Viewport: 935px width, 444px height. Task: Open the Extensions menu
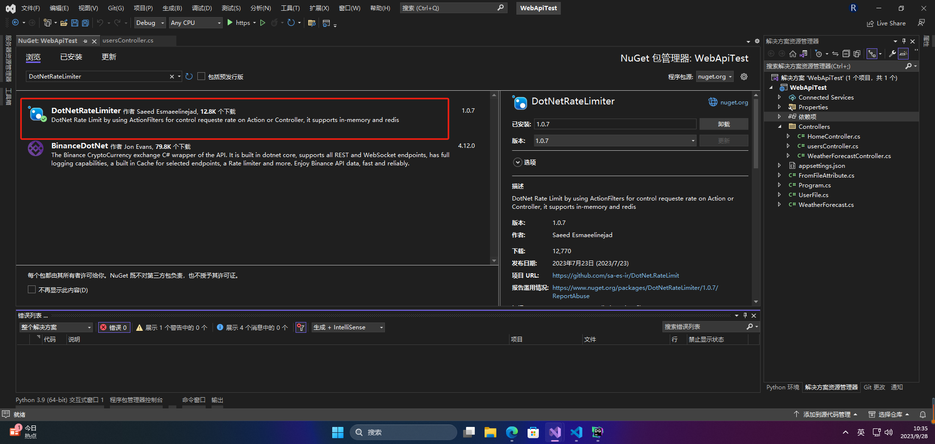[319, 8]
